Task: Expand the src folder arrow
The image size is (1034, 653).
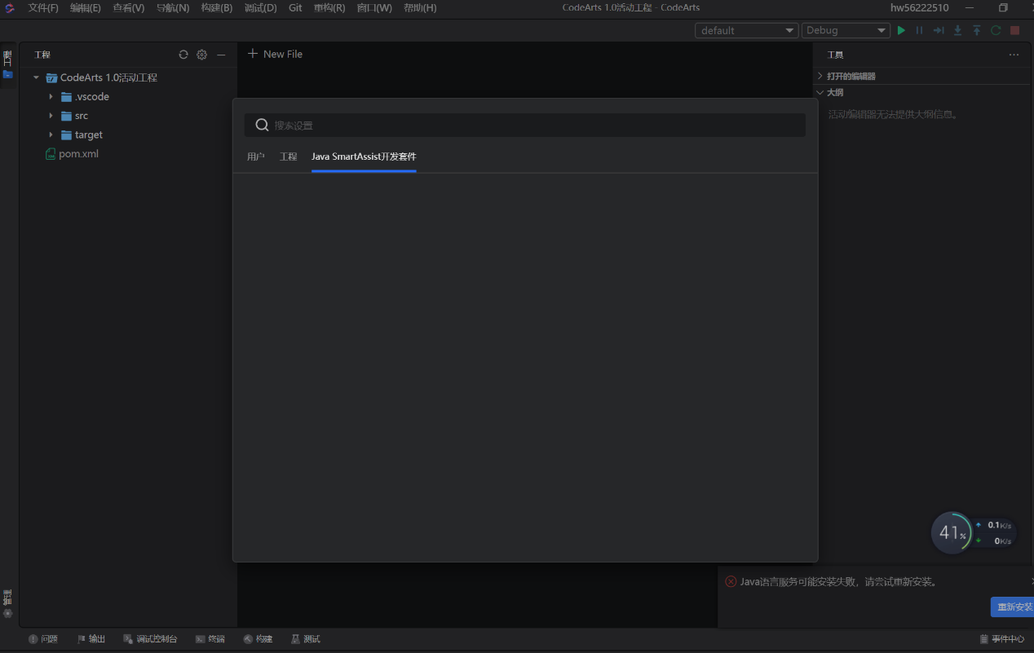Action: [51, 116]
